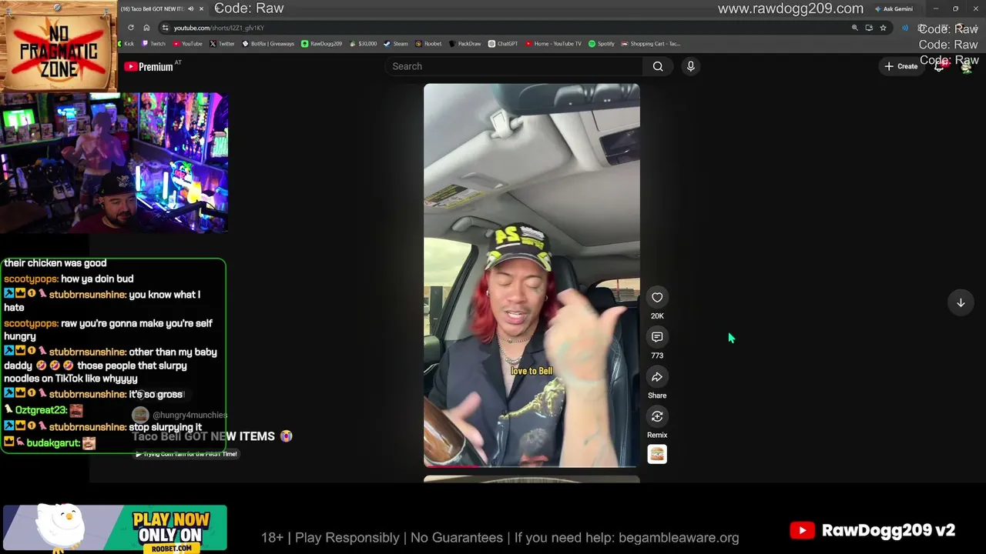Focus the YouTube Search field

[515, 66]
